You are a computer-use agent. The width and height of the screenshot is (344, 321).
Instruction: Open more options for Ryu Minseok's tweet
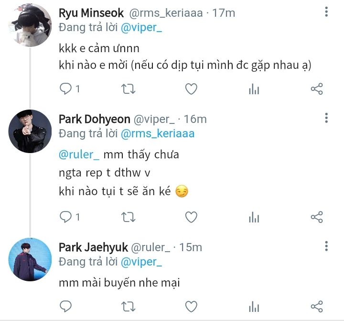click(326, 13)
